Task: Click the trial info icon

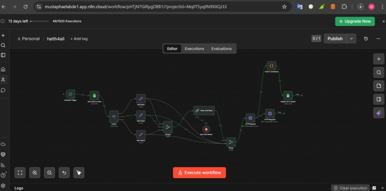Action: point(2,21)
